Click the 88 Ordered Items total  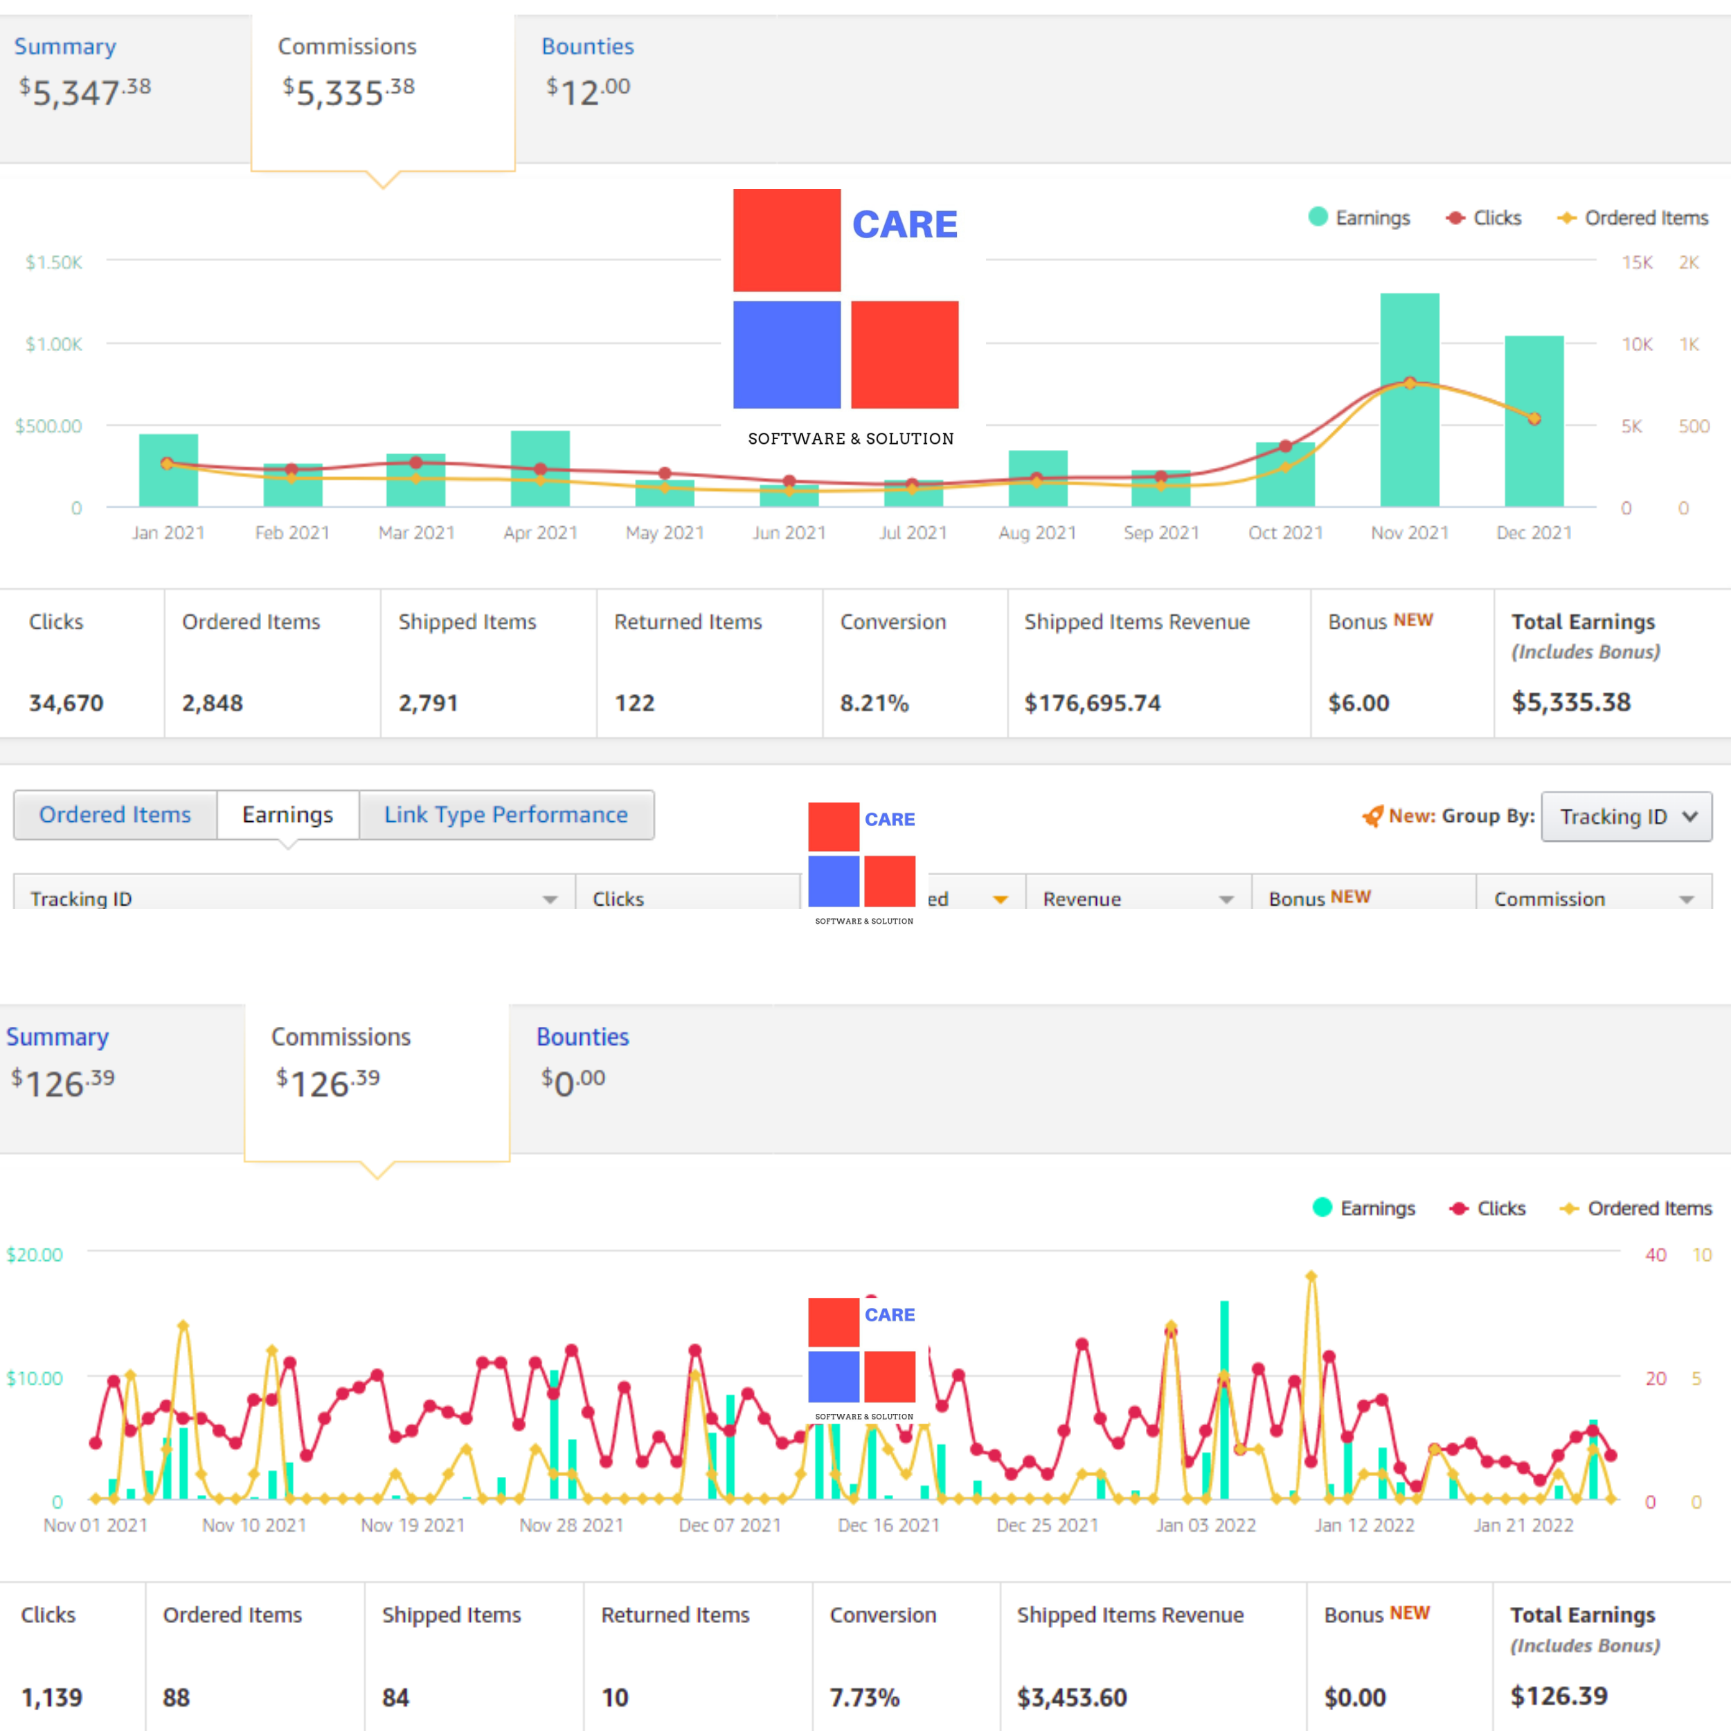(x=177, y=1698)
